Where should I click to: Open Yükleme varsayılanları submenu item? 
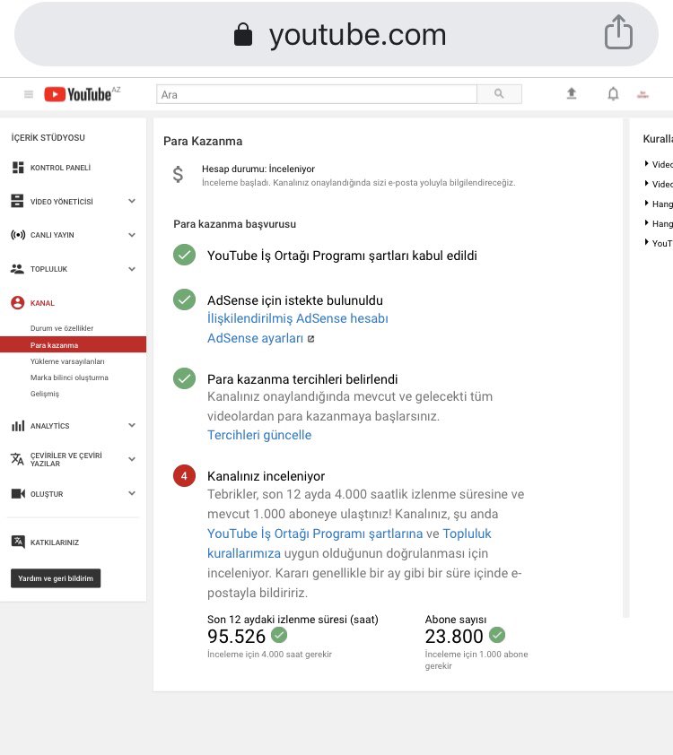(67, 361)
